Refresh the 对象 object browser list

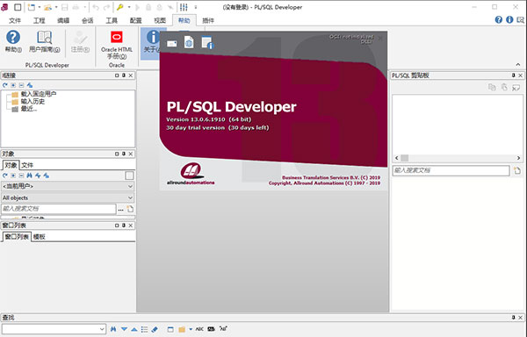5,176
